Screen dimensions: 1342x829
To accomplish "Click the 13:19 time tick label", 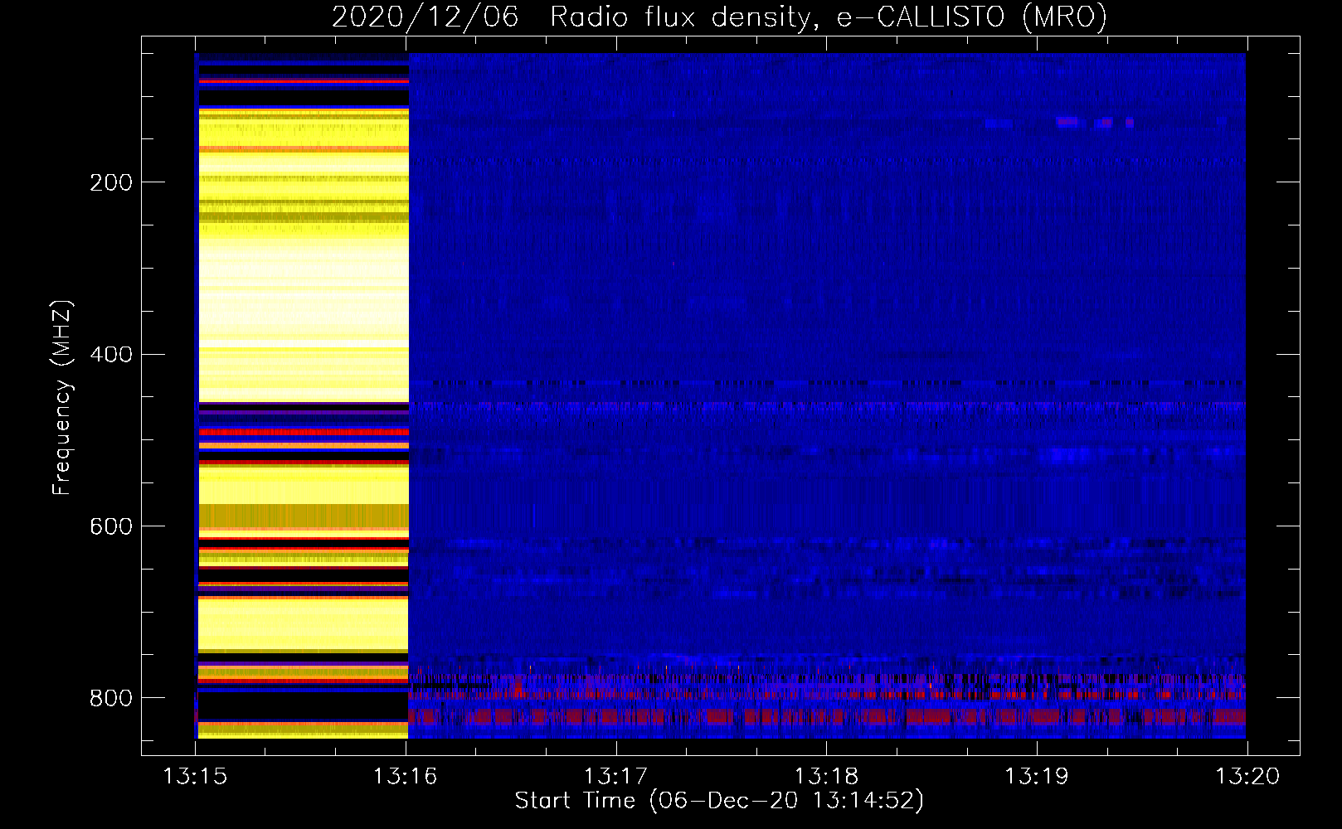I will [1037, 777].
